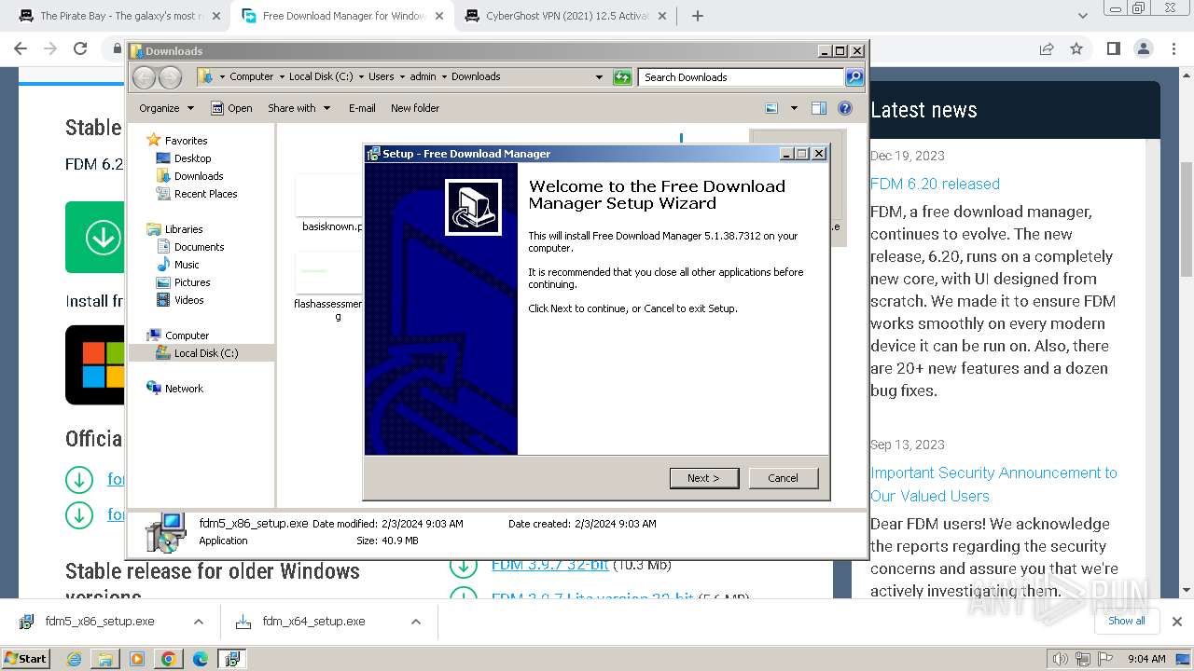Refresh the Downloads folder with the green arrows icon

pyautogui.click(x=622, y=77)
